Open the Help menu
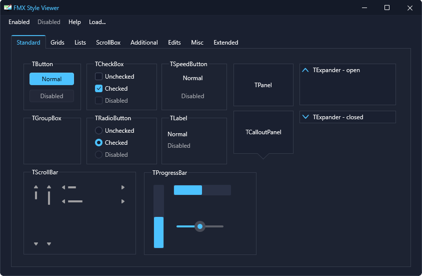Viewport: 422px width, 276px height. [74, 22]
